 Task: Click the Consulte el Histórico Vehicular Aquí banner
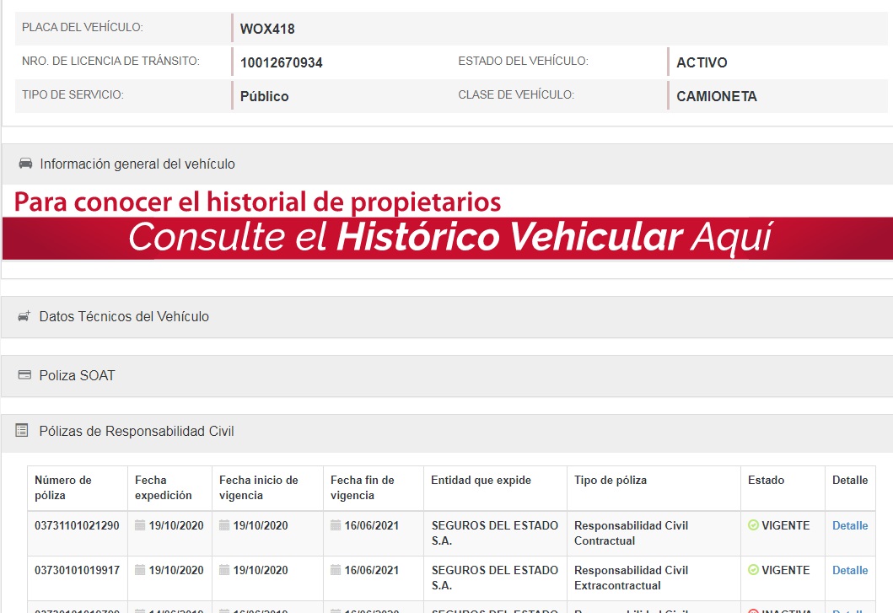pyautogui.click(x=447, y=238)
